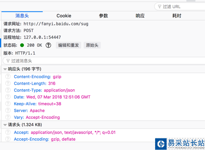The image size is (205, 150).
Task: Click help icon beside Accept header
Action: 8,133
